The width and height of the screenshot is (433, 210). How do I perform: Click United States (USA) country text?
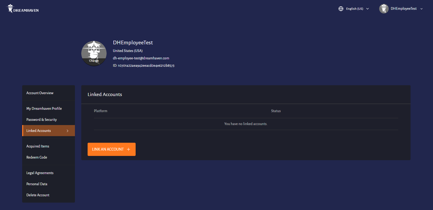pos(128,51)
